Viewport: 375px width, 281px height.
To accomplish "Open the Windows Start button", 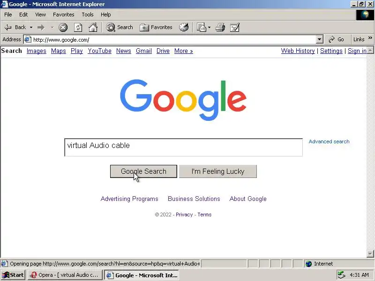I will [13, 275].
